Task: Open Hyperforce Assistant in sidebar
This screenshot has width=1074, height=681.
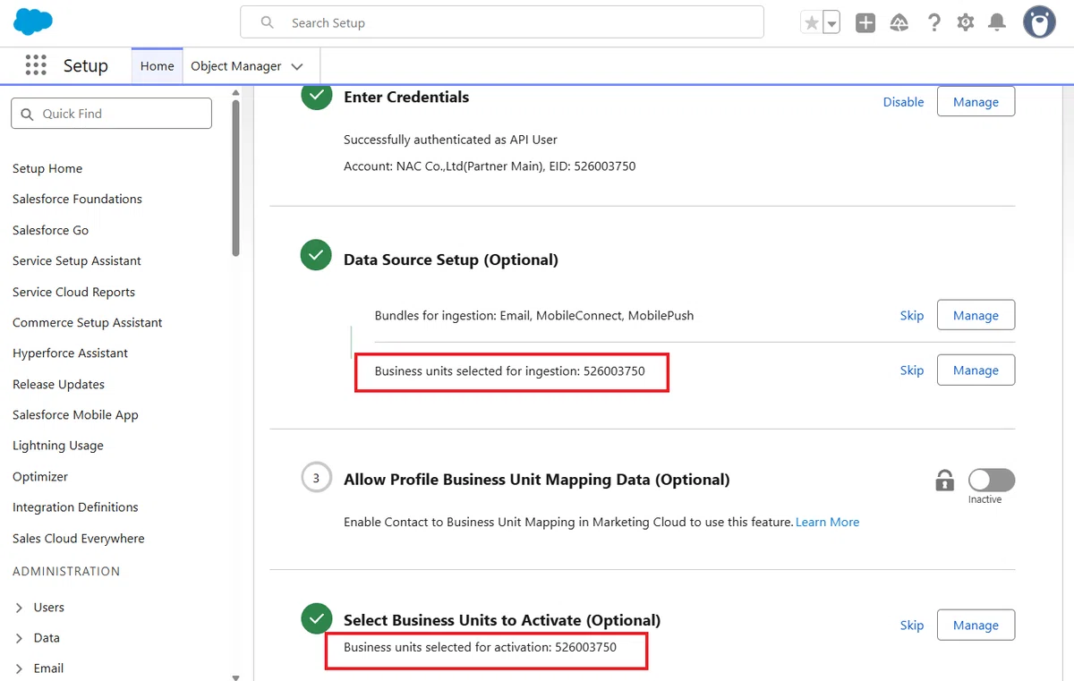Action: [70, 353]
